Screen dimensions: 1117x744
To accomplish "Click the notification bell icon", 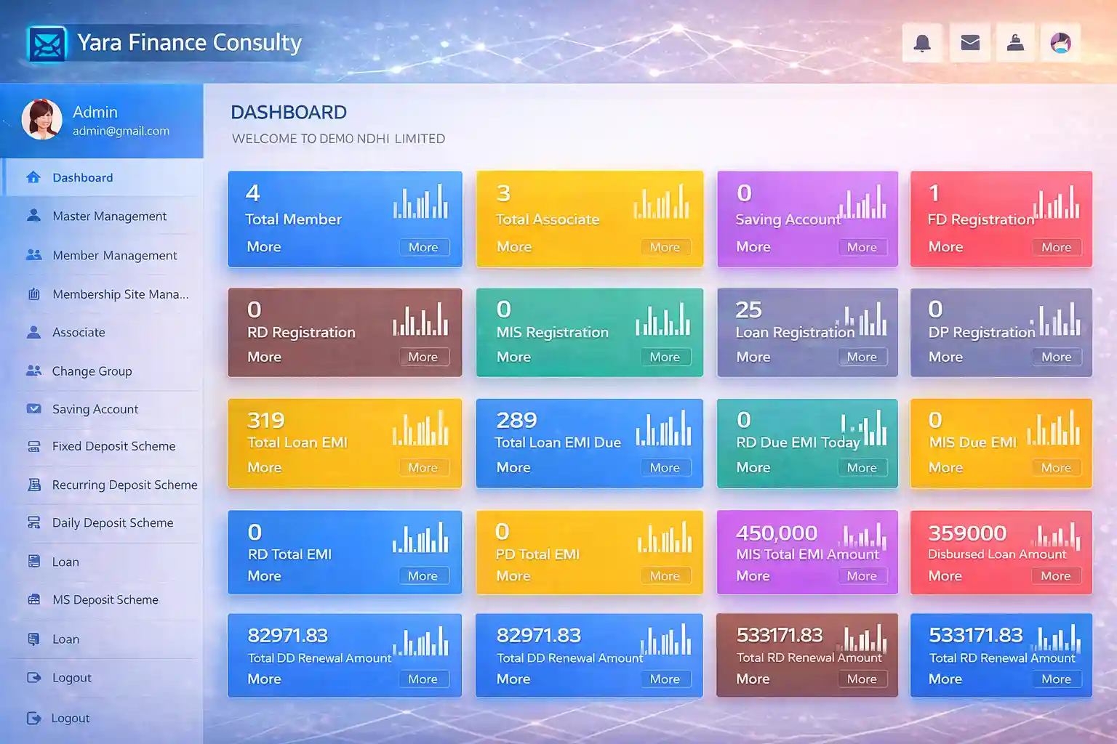I will pos(922,43).
